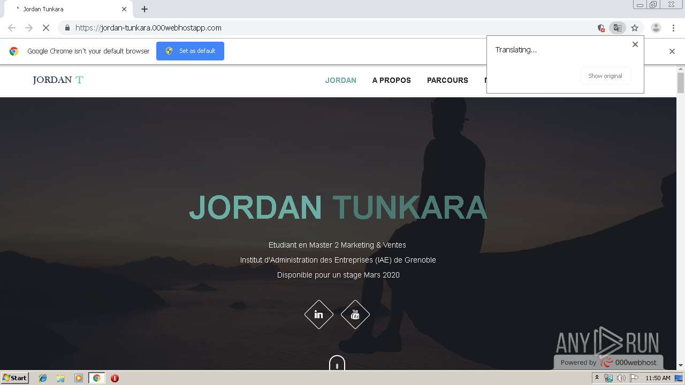This screenshot has width=685, height=385.
Task: Open the volume speaker tray icon
Action: (621, 378)
